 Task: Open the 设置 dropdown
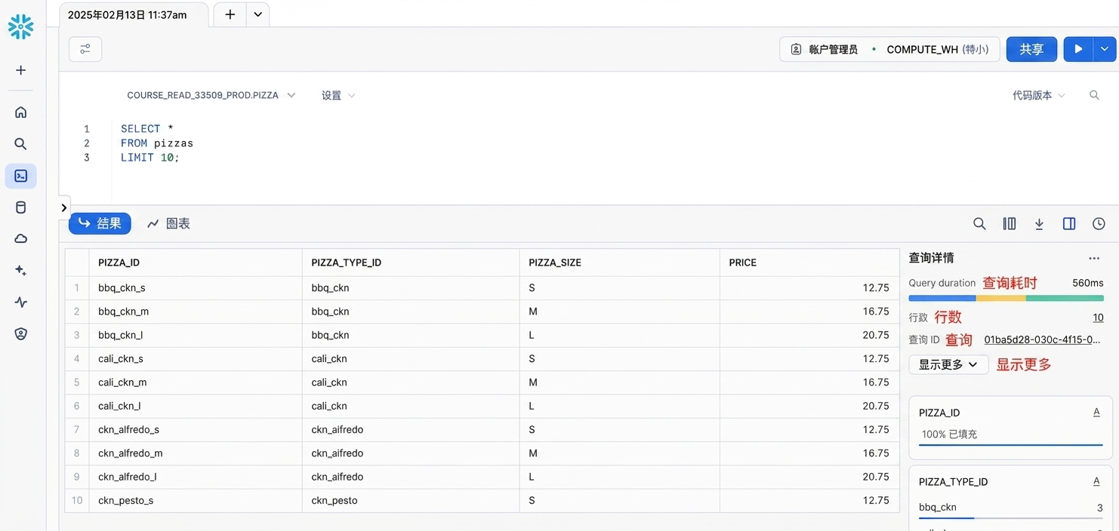point(338,96)
